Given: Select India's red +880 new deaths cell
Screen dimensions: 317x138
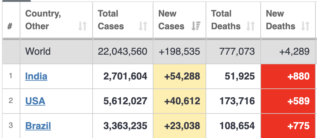Looking at the screenshot, I should tap(289, 76).
